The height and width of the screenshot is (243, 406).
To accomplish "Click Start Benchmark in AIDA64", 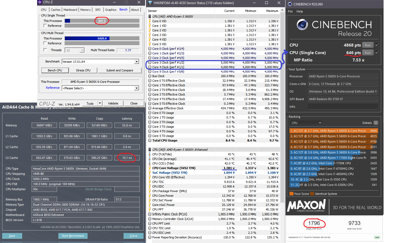I will [73, 236].
